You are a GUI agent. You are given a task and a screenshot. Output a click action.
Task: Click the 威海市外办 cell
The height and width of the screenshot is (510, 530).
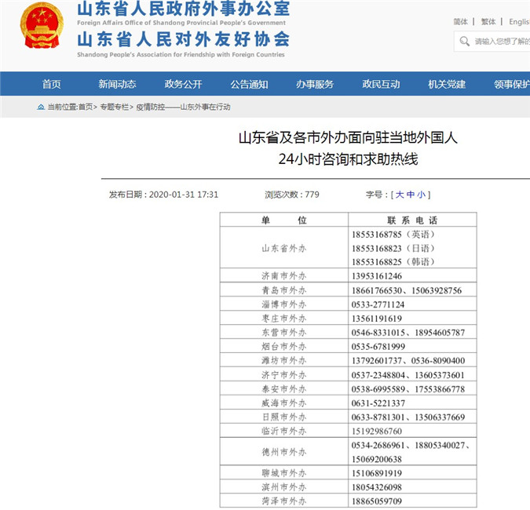point(284,403)
